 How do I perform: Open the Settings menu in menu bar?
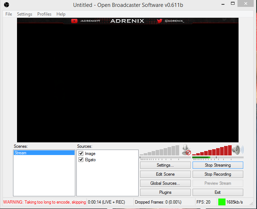click(x=25, y=14)
